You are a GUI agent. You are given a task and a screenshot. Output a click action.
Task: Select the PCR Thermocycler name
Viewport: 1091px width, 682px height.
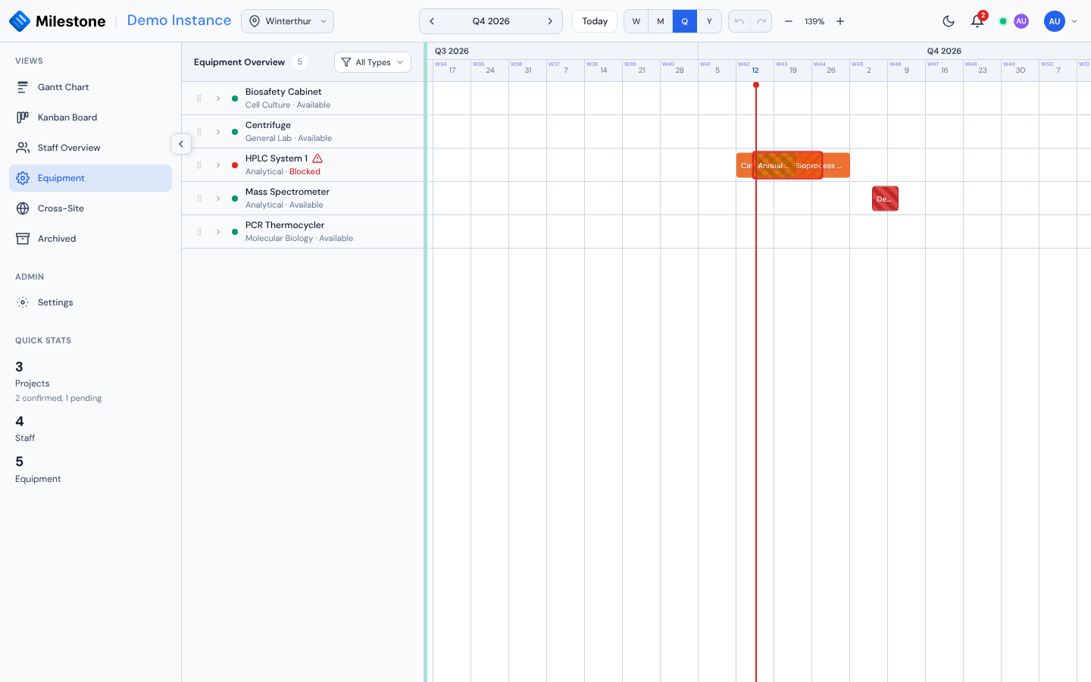[x=285, y=225]
